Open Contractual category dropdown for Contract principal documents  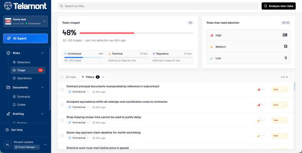[x=79, y=92]
